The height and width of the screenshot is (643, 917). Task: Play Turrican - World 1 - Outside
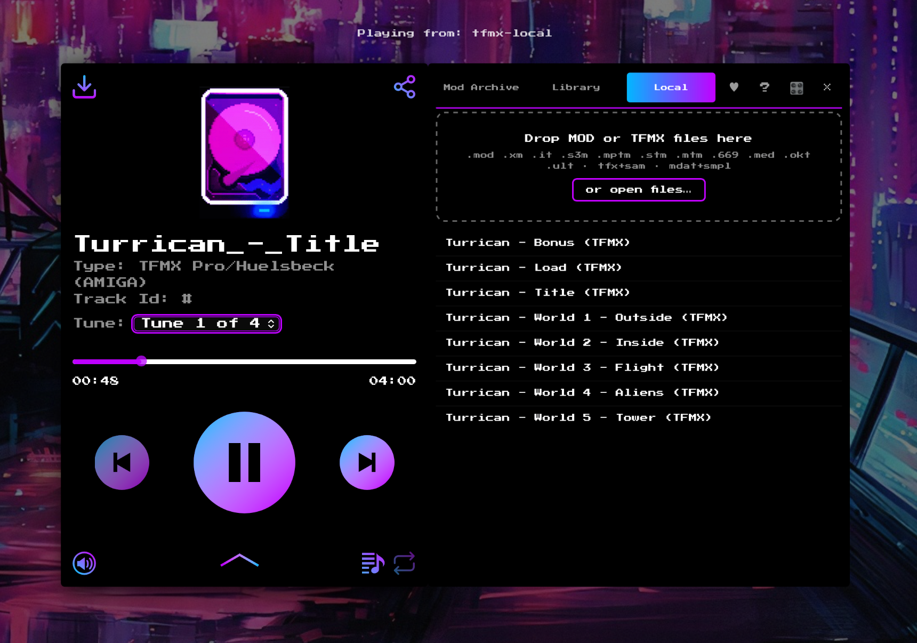pos(639,318)
